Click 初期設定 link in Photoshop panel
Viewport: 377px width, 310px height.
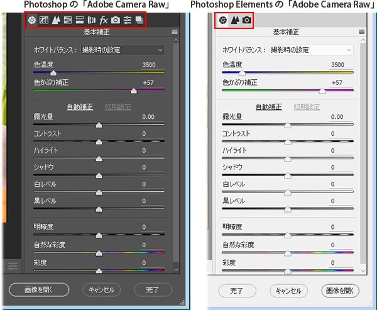point(118,107)
